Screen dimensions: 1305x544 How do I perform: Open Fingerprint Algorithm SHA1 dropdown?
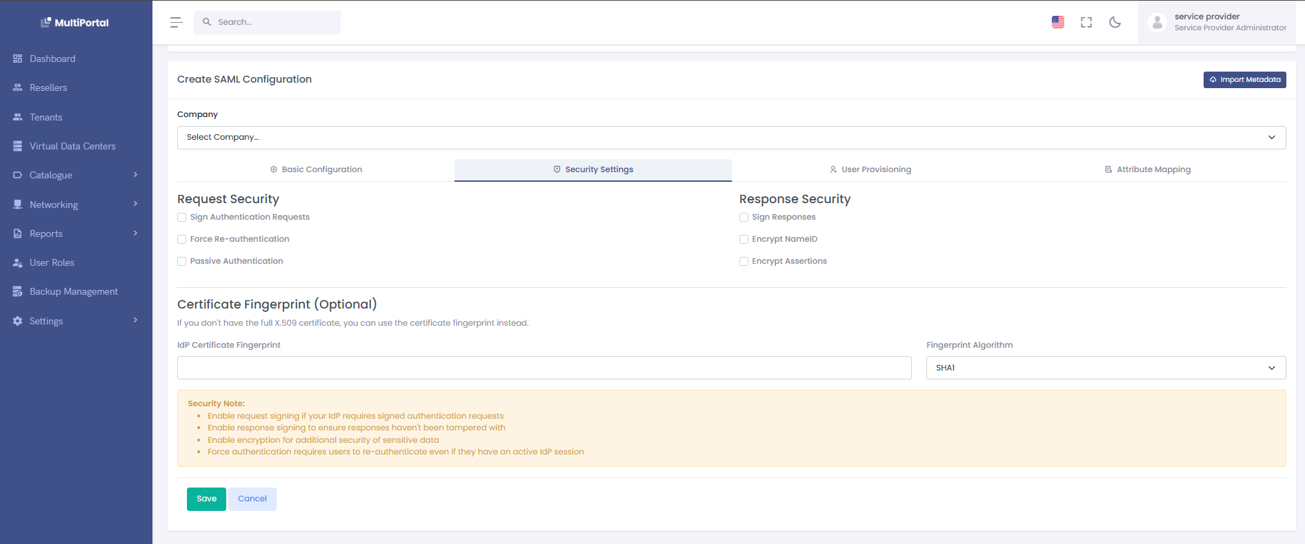1106,368
